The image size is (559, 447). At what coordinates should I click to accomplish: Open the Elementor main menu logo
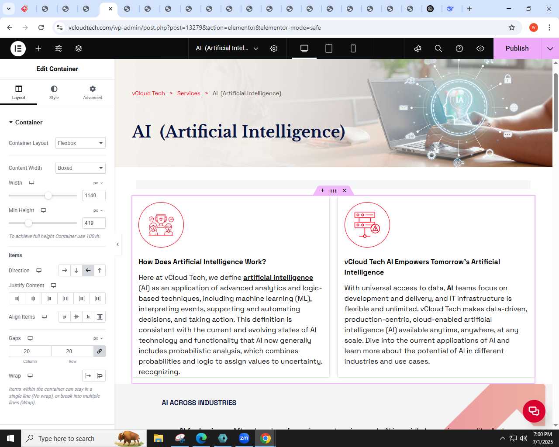click(18, 48)
